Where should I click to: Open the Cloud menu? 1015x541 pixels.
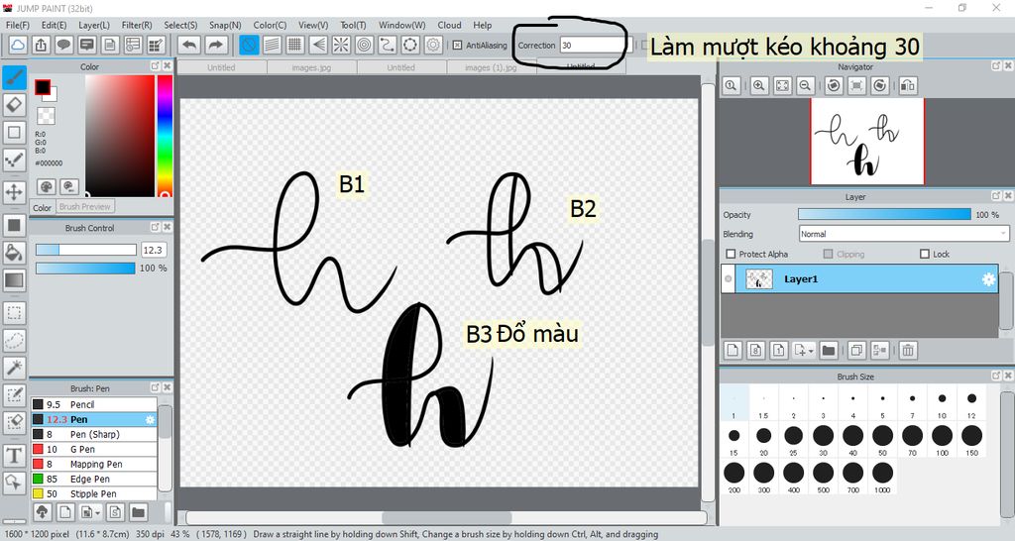(449, 25)
